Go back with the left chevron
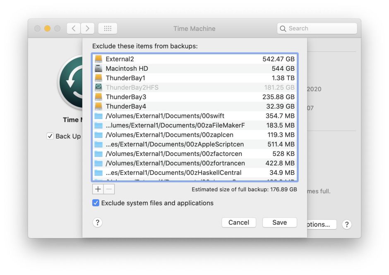 pyautogui.click(x=73, y=29)
